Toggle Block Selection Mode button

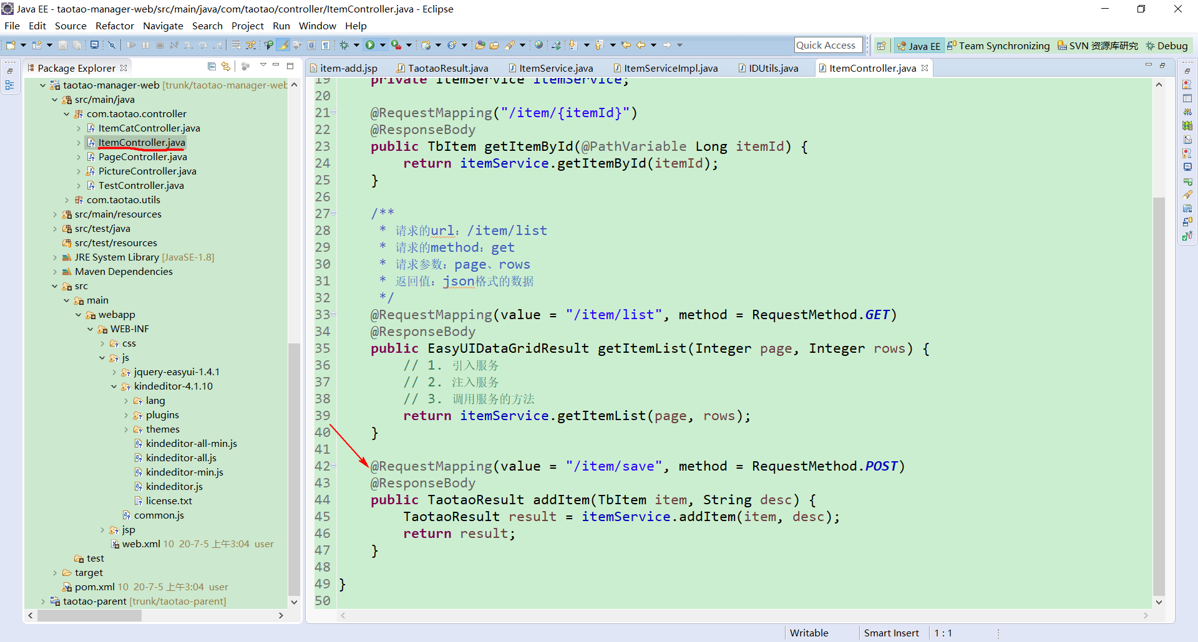[x=311, y=45]
